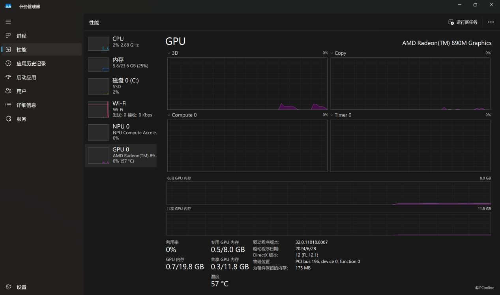Viewport: 500px width, 295px height.
Task: Click the AMD Radeon(TM) 890M Graphics title
Action: coord(447,43)
